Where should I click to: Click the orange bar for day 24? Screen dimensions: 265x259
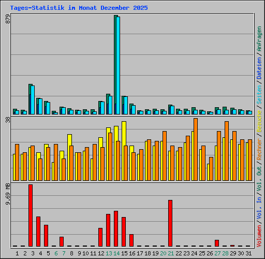[x=196, y=150]
